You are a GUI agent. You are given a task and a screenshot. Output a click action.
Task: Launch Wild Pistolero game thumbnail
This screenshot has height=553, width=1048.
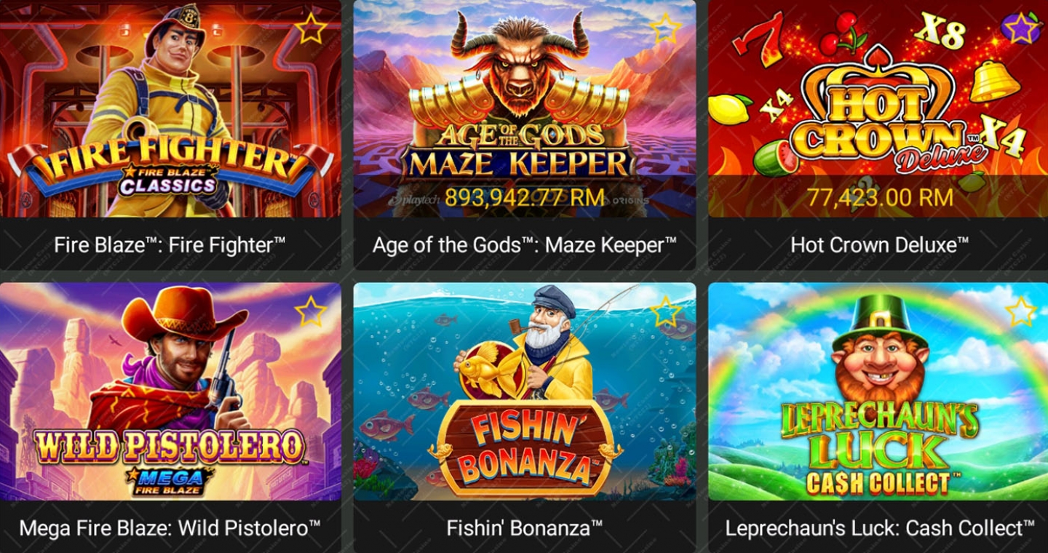(170, 391)
